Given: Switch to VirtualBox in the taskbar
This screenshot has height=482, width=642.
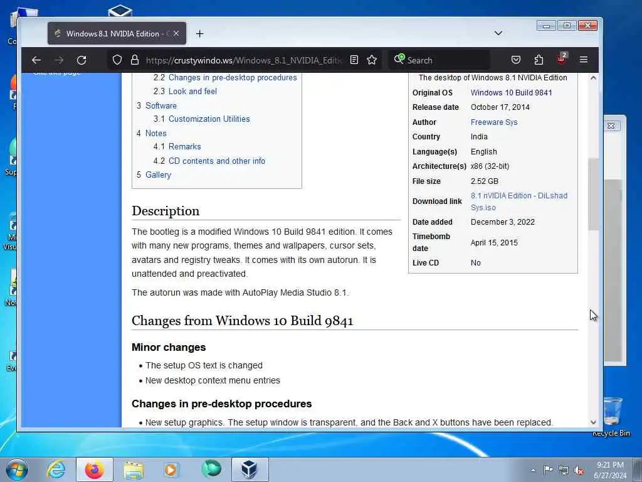Looking at the screenshot, I should tap(250, 469).
